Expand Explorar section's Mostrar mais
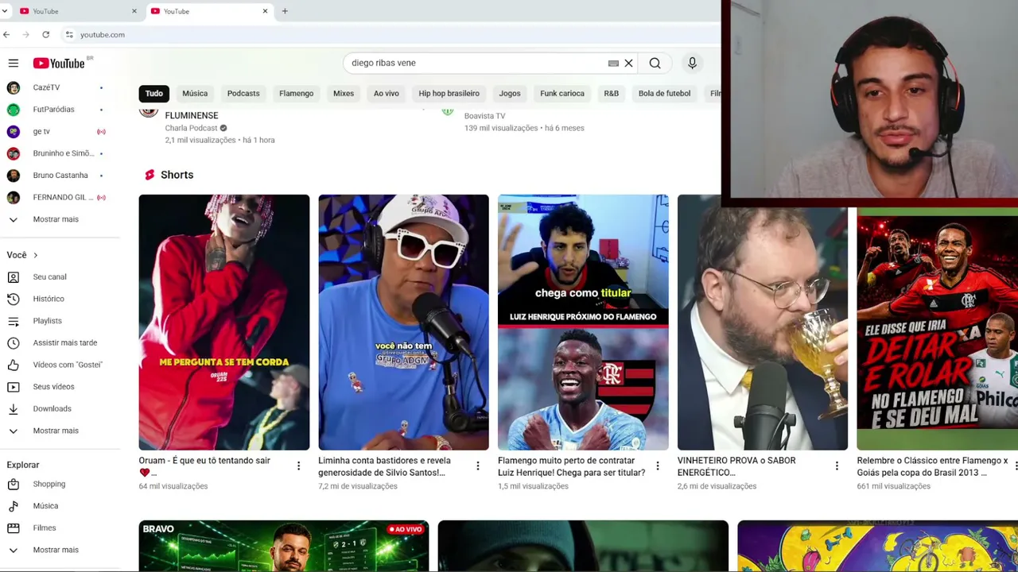This screenshot has height=572, width=1018. (x=56, y=550)
